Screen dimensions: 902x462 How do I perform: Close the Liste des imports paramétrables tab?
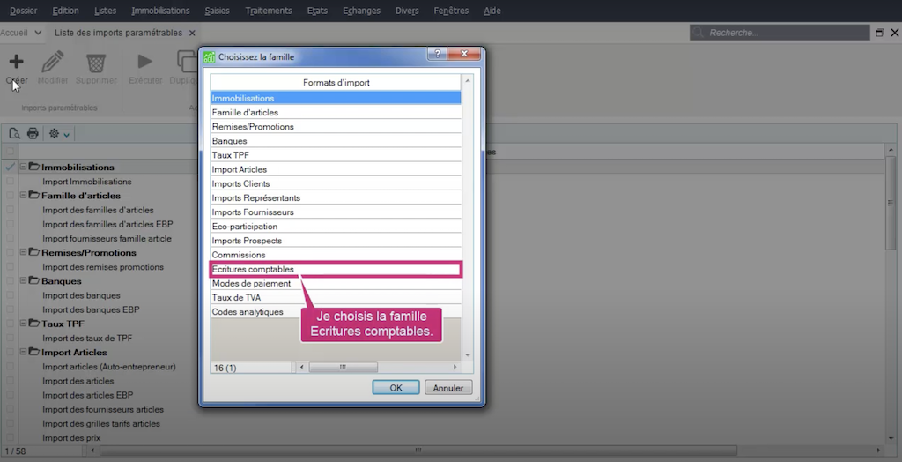192,33
